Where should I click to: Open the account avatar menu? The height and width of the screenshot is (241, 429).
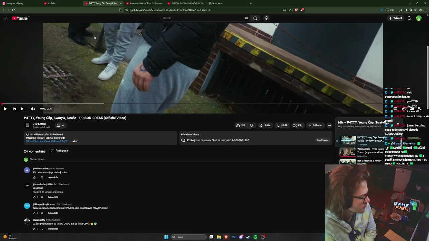pyautogui.click(x=419, y=18)
